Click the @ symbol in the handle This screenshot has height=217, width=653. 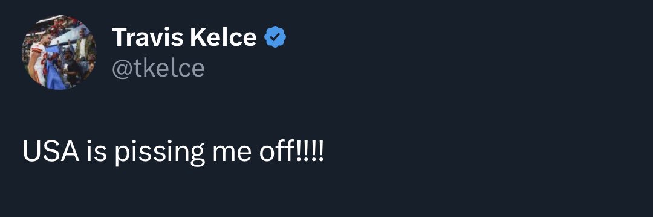click(x=121, y=69)
